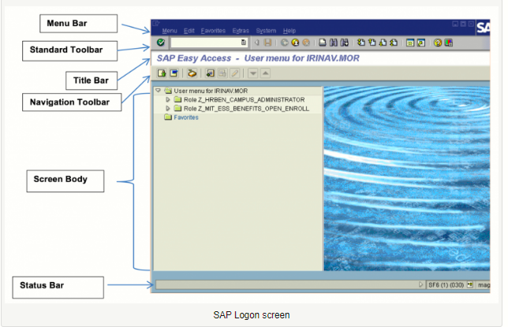Click the Next Page icon
508x327 pixels.
383,43
